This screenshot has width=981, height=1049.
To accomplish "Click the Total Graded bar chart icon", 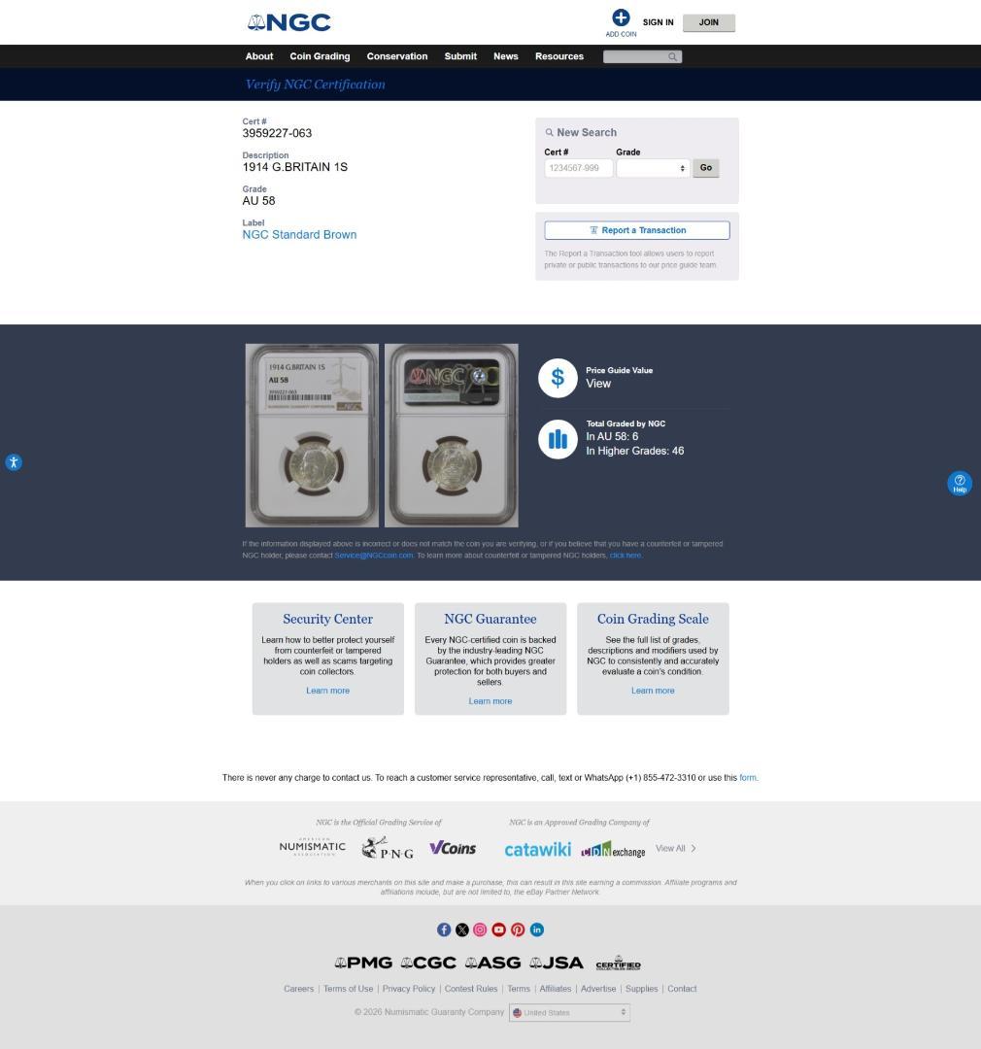I will click(x=558, y=439).
